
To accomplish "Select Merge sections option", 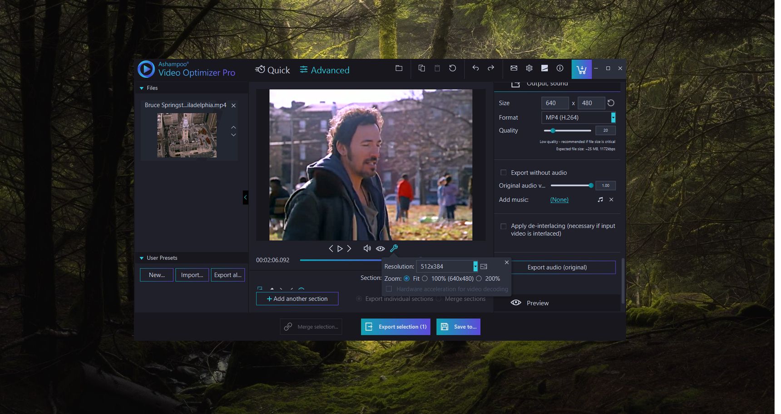I will pos(439,299).
